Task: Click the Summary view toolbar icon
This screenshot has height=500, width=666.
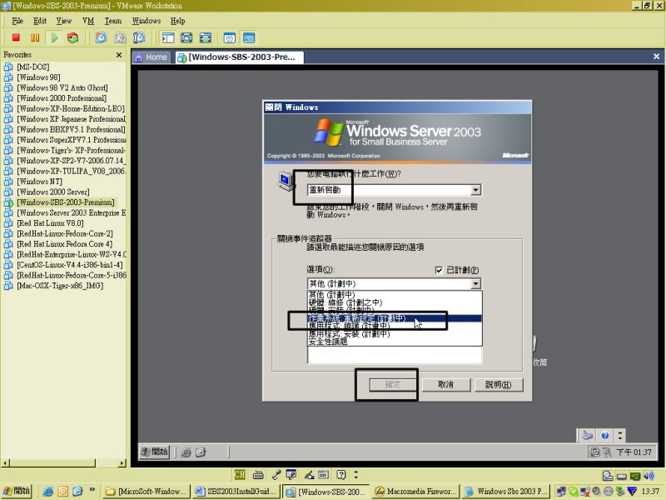Action: (230, 37)
